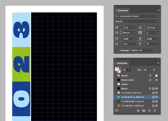Click the font search magnifier icon
The width and height of the screenshot is (168, 121).
116,16
